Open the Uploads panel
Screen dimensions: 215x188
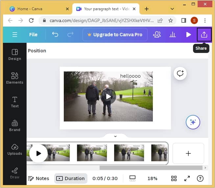point(15,149)
